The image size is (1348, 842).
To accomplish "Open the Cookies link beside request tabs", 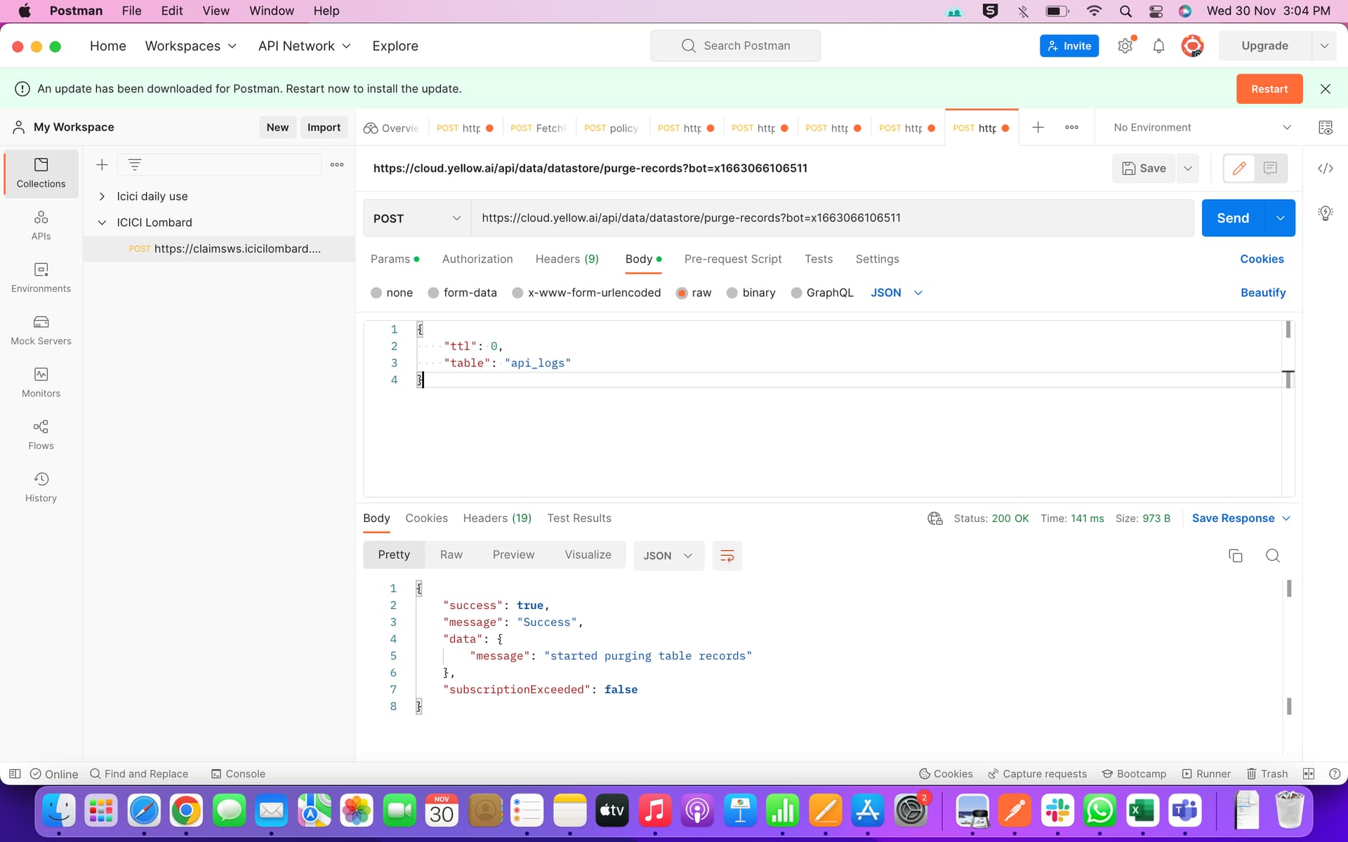I will point(1262,259).
